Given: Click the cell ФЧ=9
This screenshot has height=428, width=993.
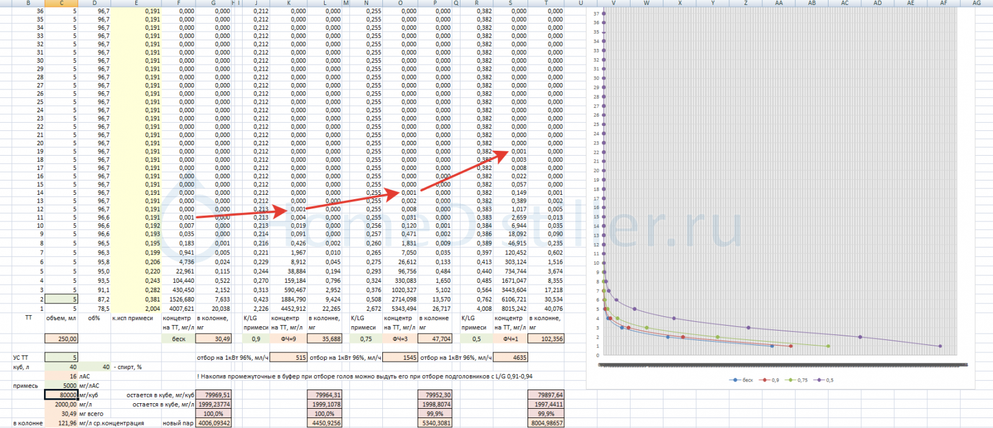Looking at the screenshot, I should [x=289, y=339].
